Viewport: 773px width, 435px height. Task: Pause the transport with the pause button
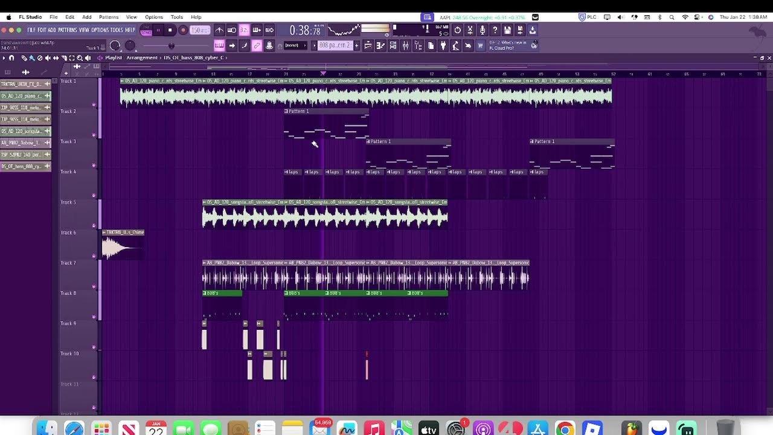pyautogui.click(x=158, y=30)
